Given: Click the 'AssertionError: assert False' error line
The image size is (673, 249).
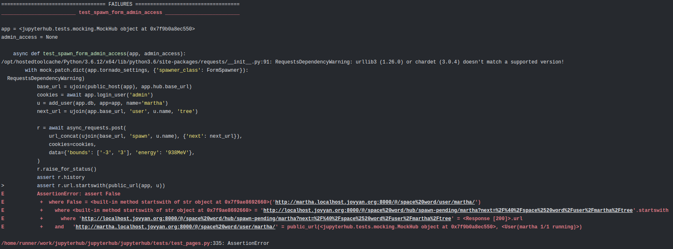Looking at the screenshot, I should (x=79, y=194).
